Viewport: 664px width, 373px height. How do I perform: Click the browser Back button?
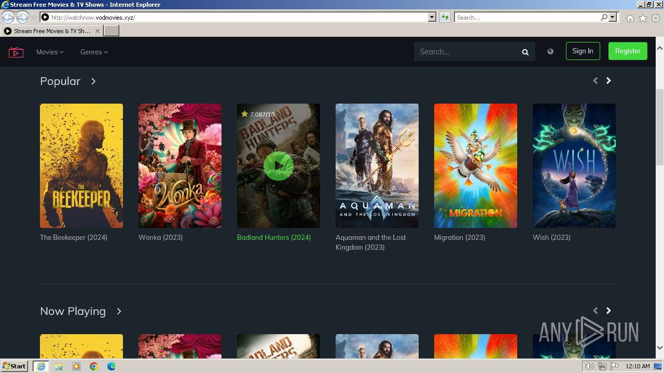[8, 17]
